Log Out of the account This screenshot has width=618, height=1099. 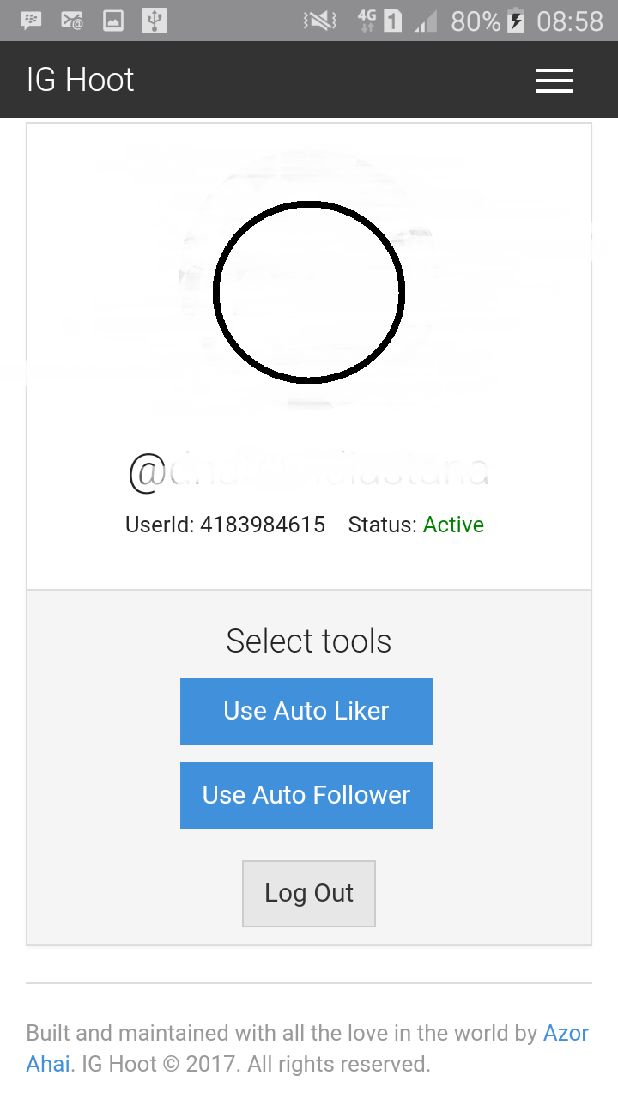(309, 893)
